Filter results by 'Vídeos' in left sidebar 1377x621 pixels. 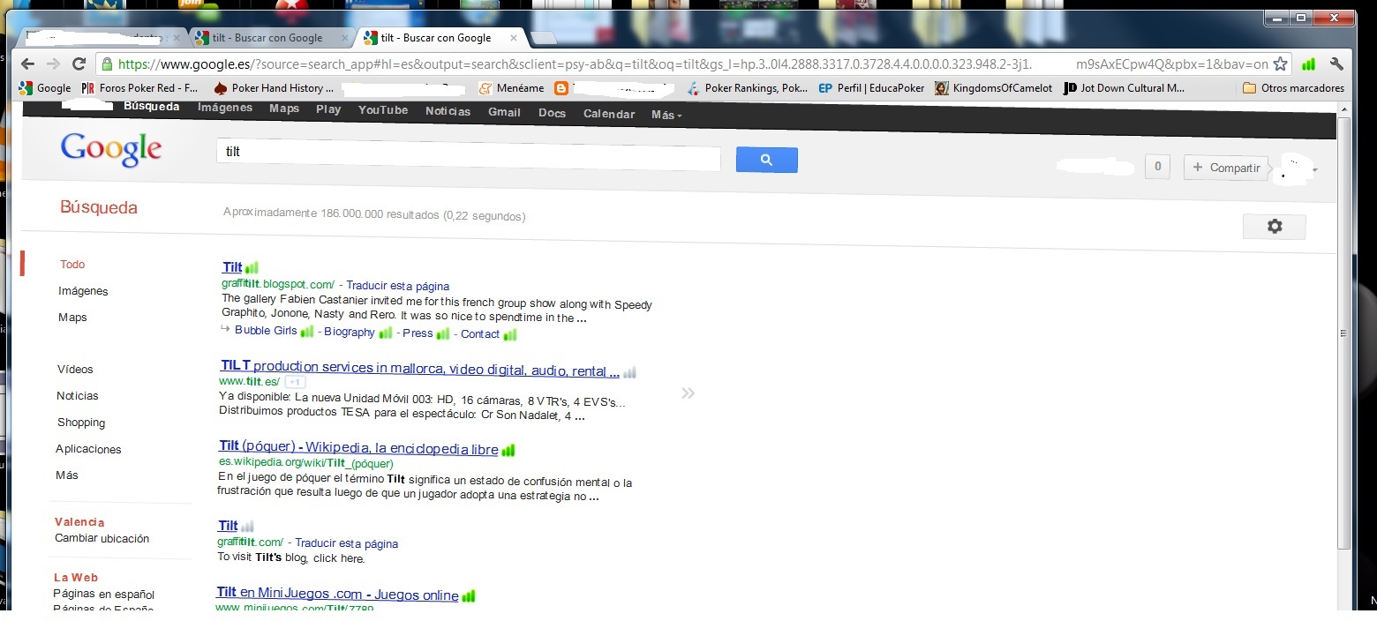pos(75,370)
